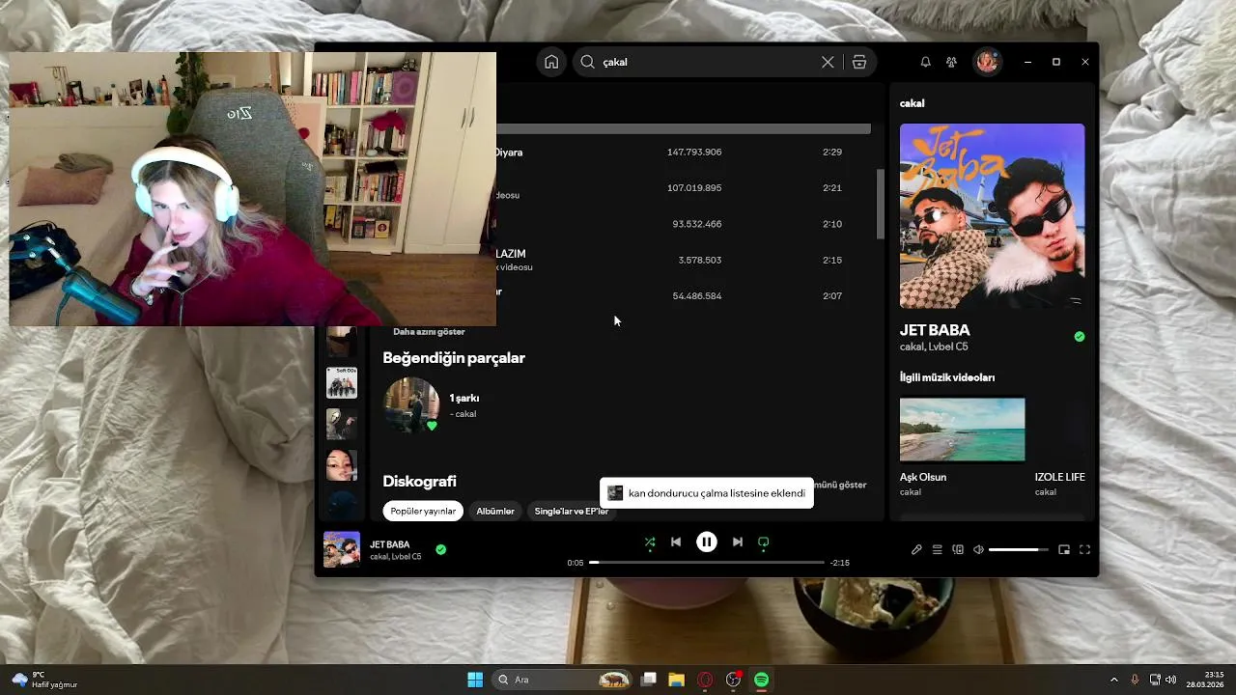1236x695 pixels.
Task: Click '1 şarkı' liked songs text
Action: [464, 398]
